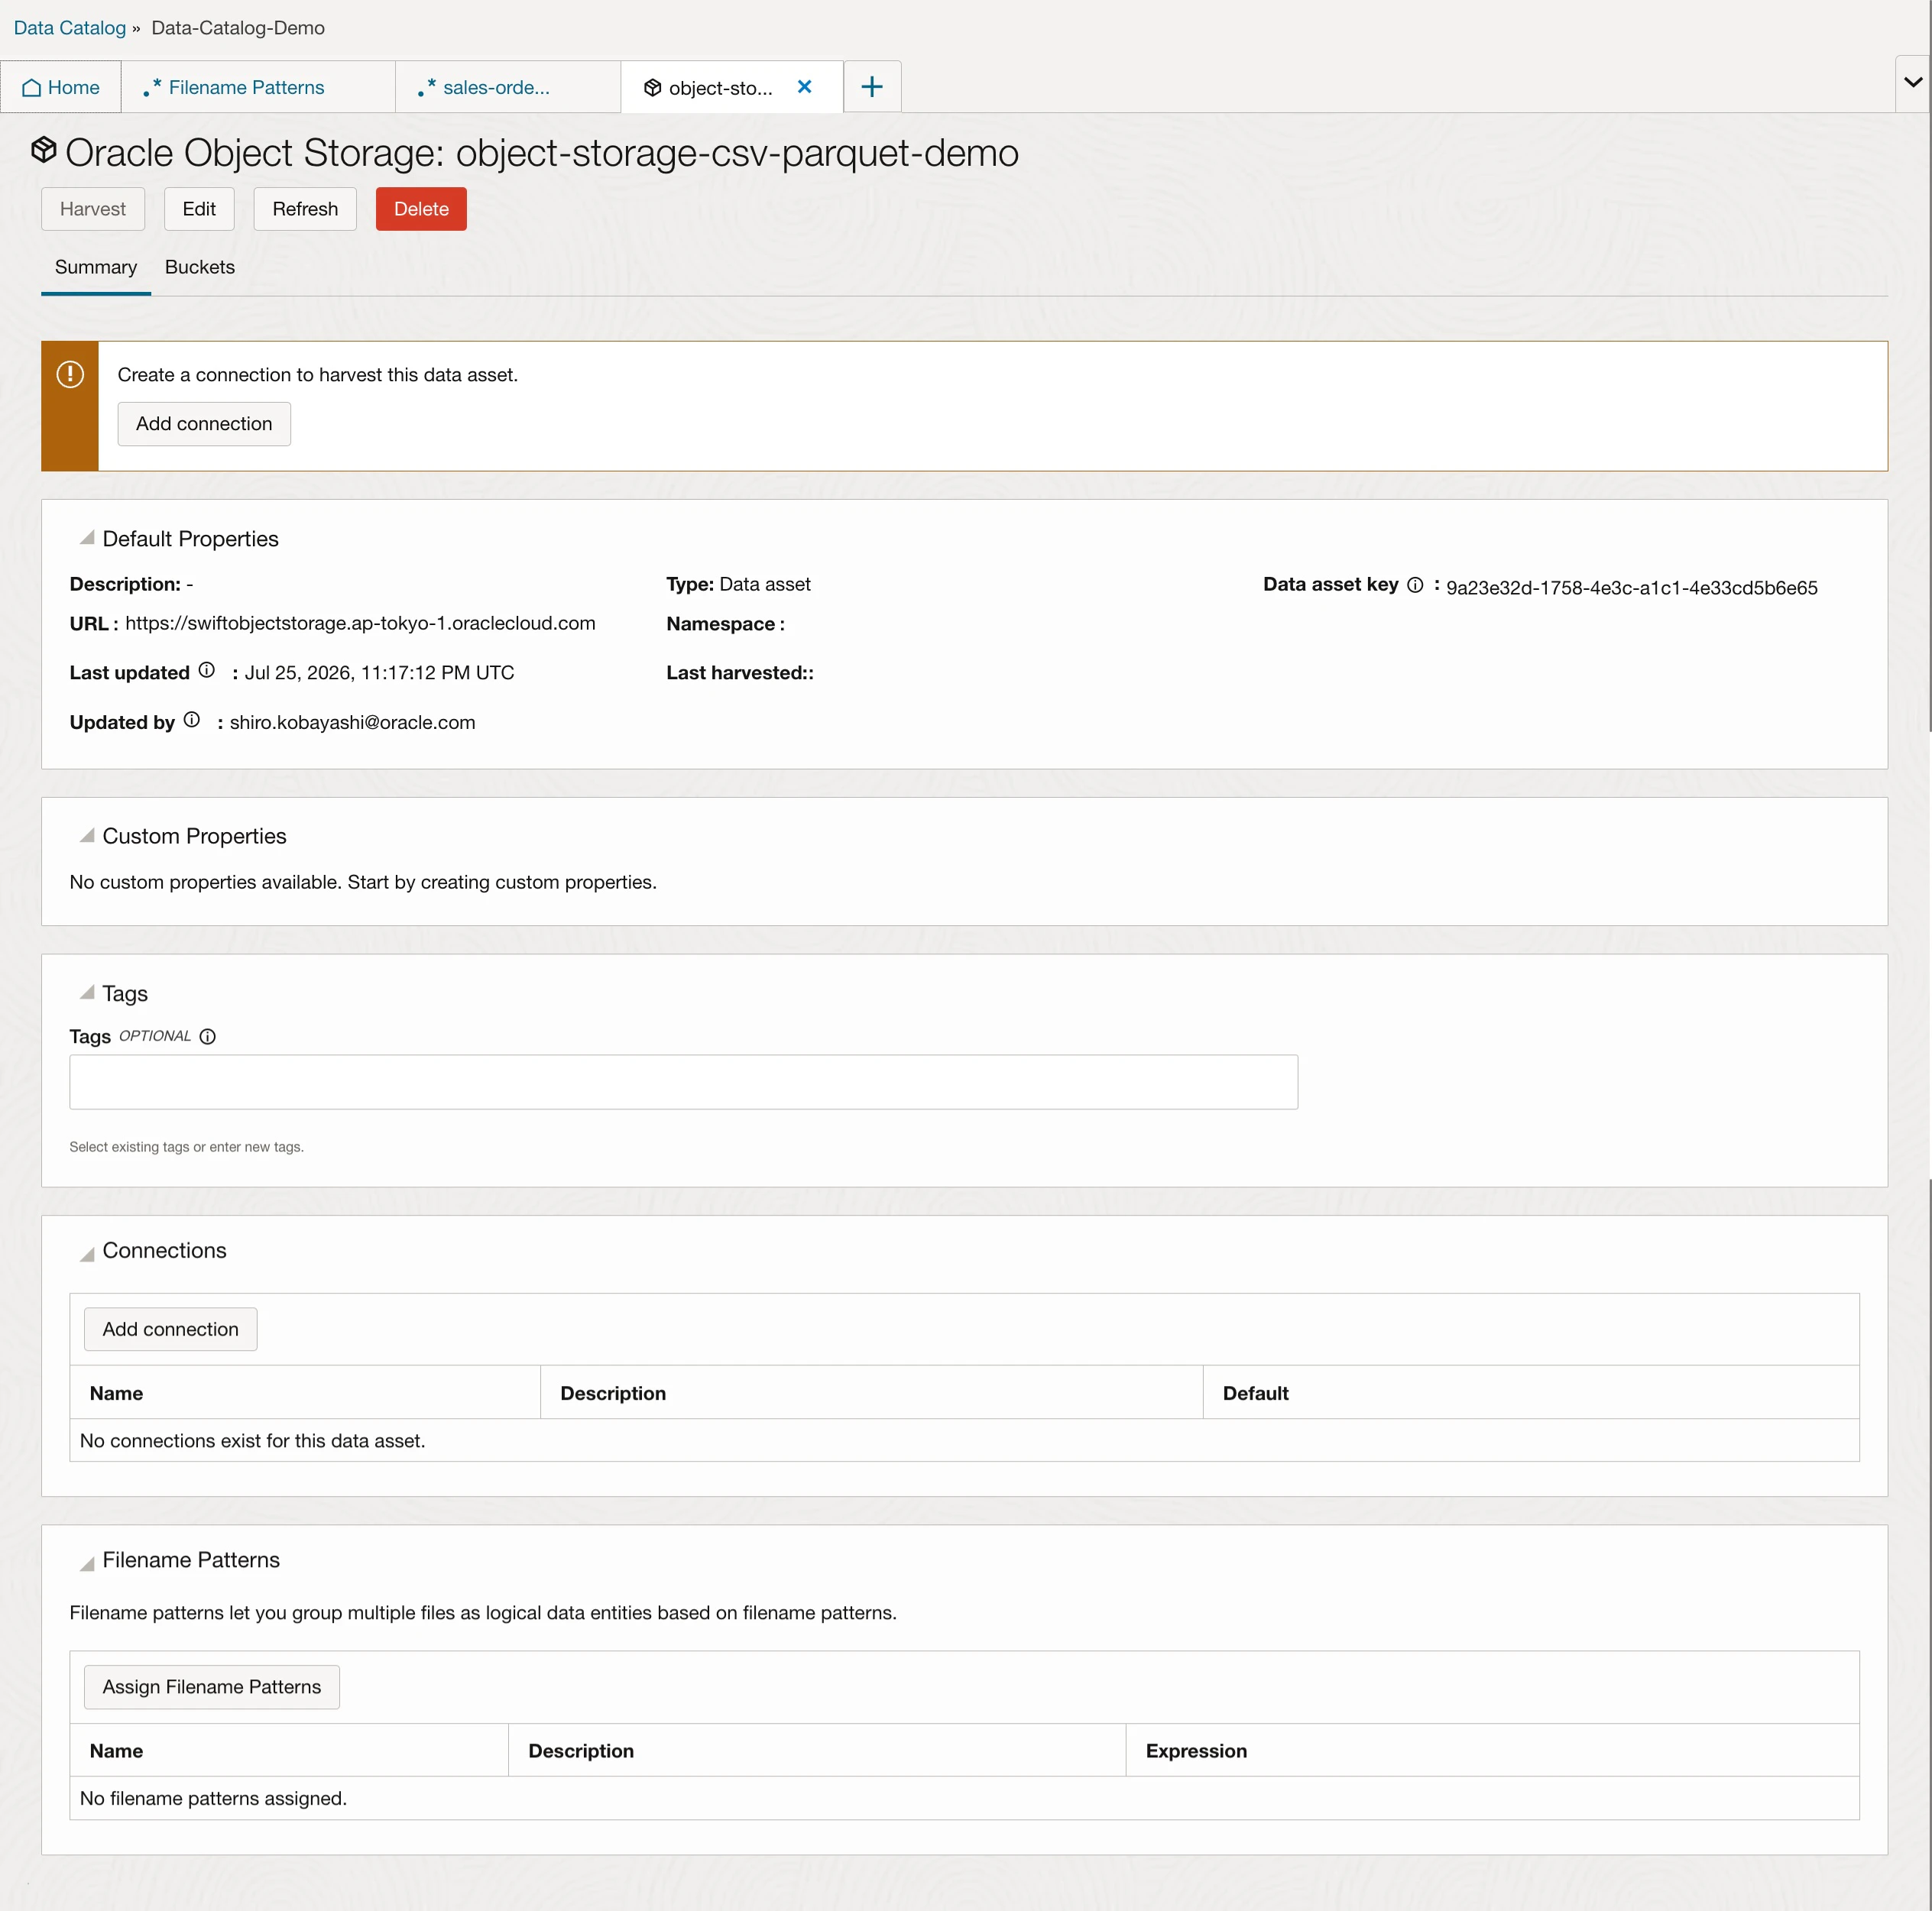Viewport: 1932px width, 1911px height.
Task: Click the 'Namespace :' label
Action: pyautogui.click(x=725, y=624)
